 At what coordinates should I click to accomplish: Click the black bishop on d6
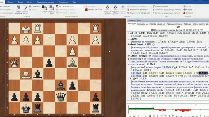[x=61, y=85]
